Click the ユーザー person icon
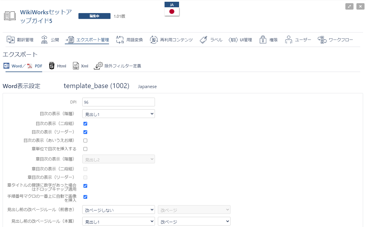The width and height of the screenshot is (366, 227). 288,40
